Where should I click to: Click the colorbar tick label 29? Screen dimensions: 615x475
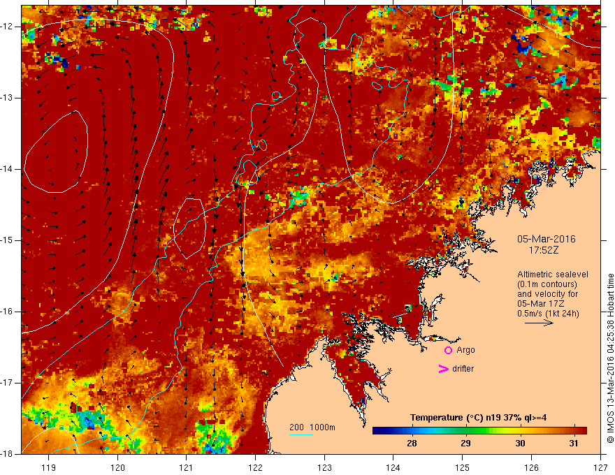[x=465, y=444]
